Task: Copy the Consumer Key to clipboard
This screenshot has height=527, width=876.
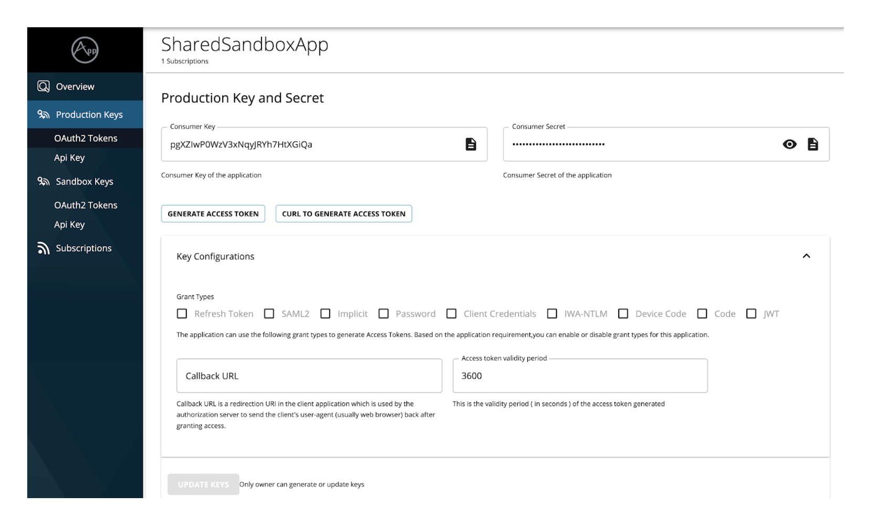Action: click(x=471, y=144)
